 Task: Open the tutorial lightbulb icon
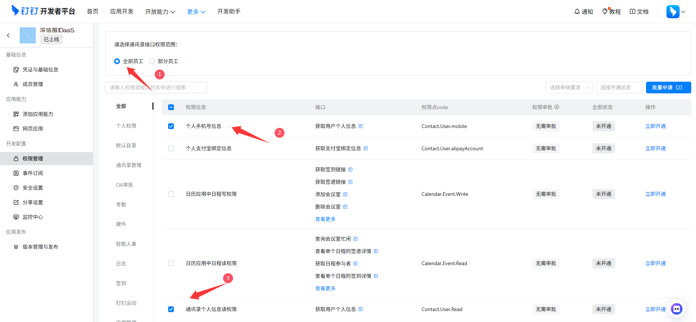point(605,12)
